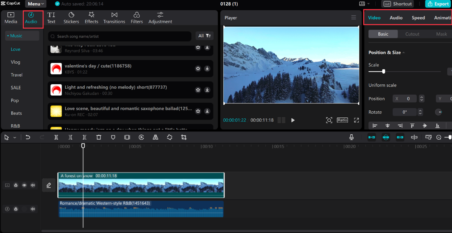
Task: Click the Delete trash icon in timeline toolbar
Action: coord(99,137)
